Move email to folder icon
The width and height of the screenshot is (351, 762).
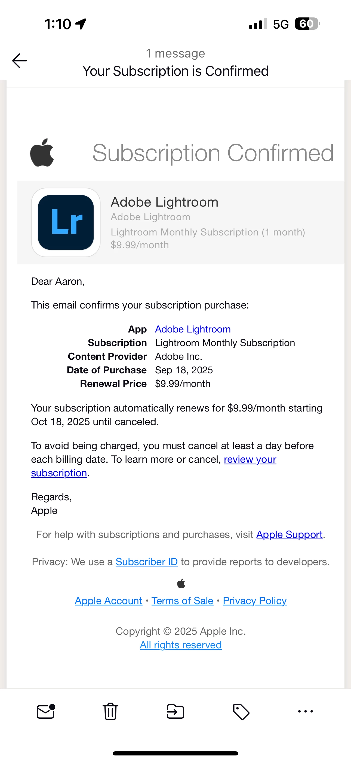175,711
